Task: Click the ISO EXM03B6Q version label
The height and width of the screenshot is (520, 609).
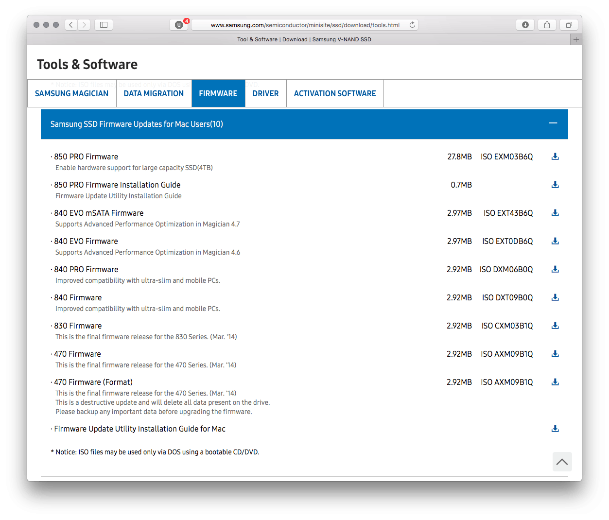Action: (x=507, y=156)
